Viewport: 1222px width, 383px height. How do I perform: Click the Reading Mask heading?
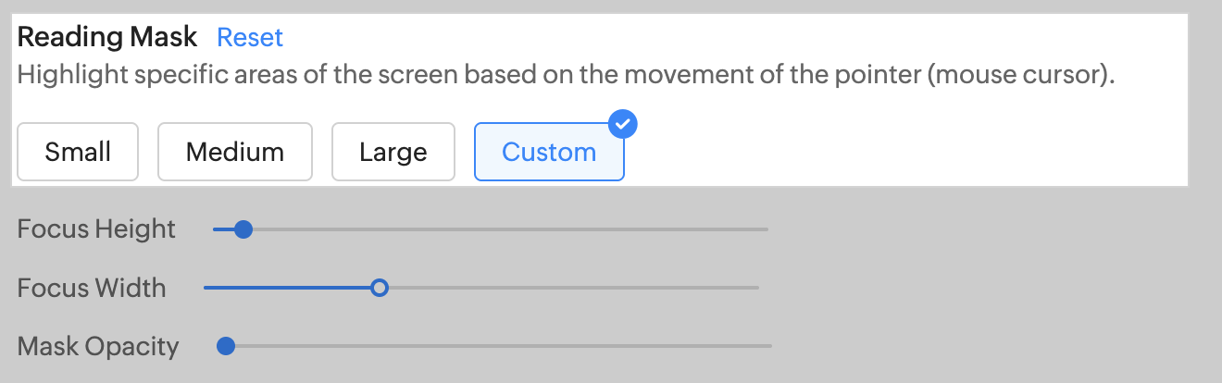107,37
